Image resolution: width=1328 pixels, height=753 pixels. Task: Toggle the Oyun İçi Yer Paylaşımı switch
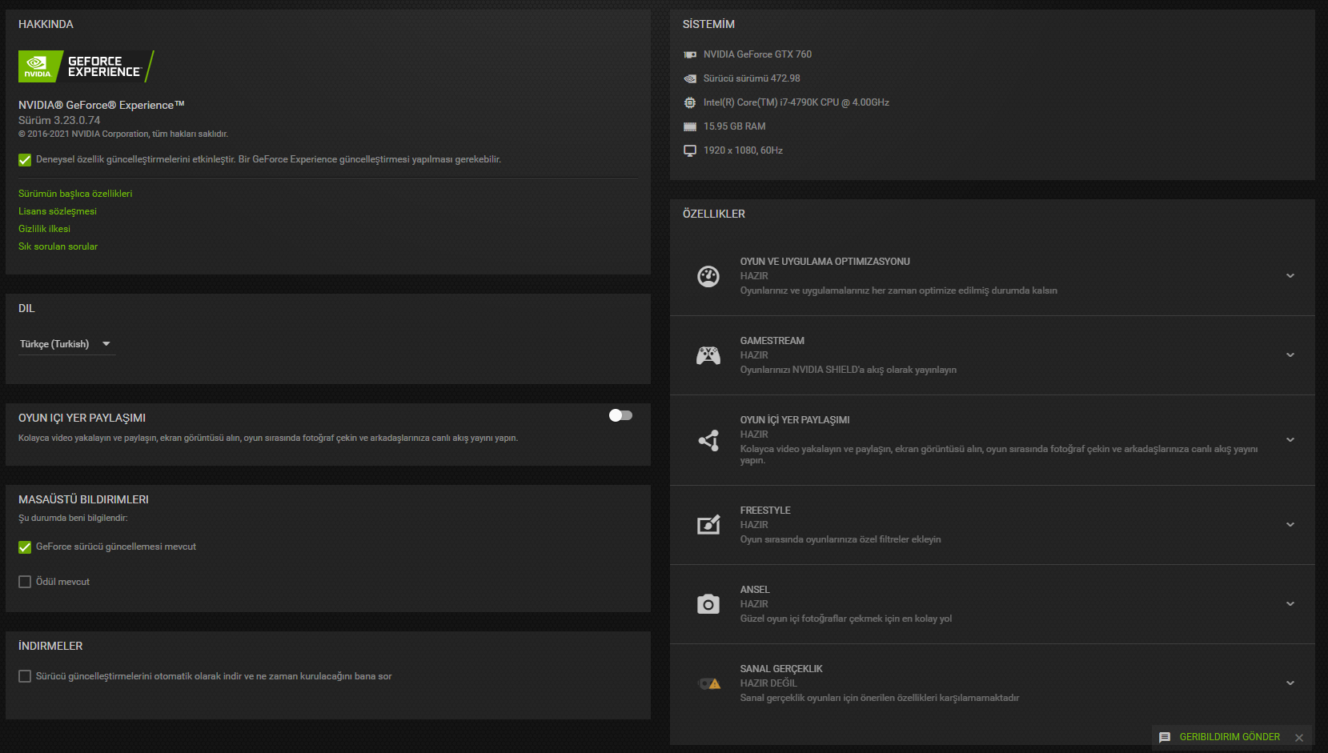[620, 415]
